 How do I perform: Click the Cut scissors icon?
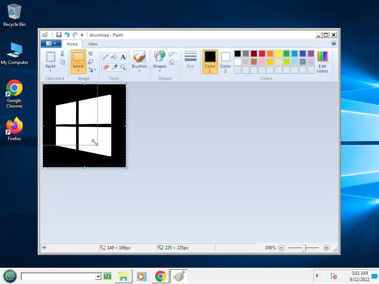pos(62,54)
